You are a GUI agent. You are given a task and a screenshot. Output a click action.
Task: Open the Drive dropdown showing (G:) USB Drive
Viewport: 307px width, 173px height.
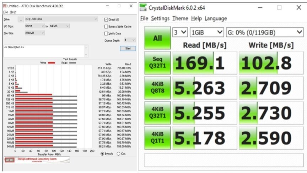coord(61,19)
